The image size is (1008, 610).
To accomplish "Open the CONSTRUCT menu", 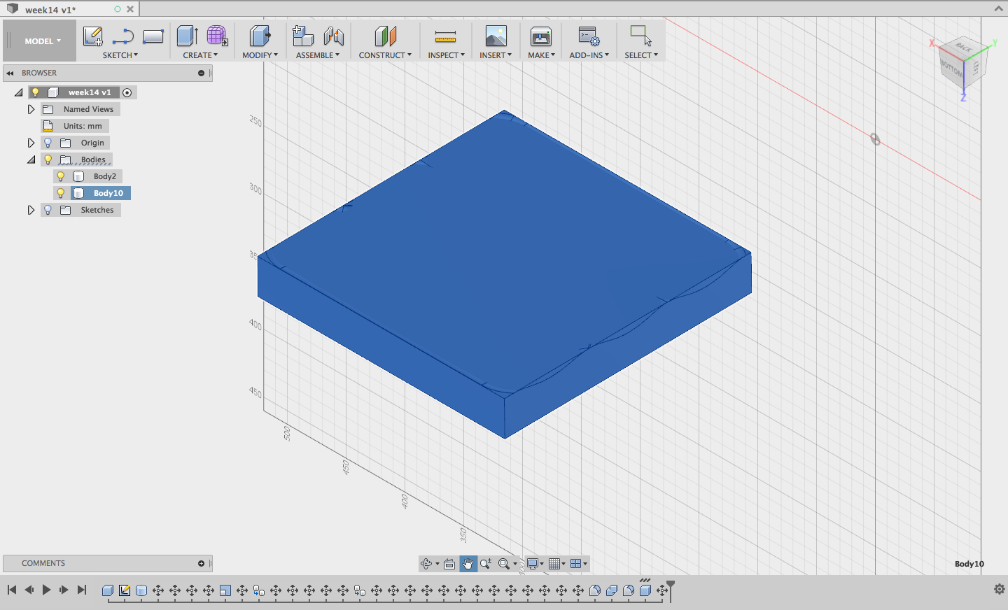I will click(x=385, y=55).
